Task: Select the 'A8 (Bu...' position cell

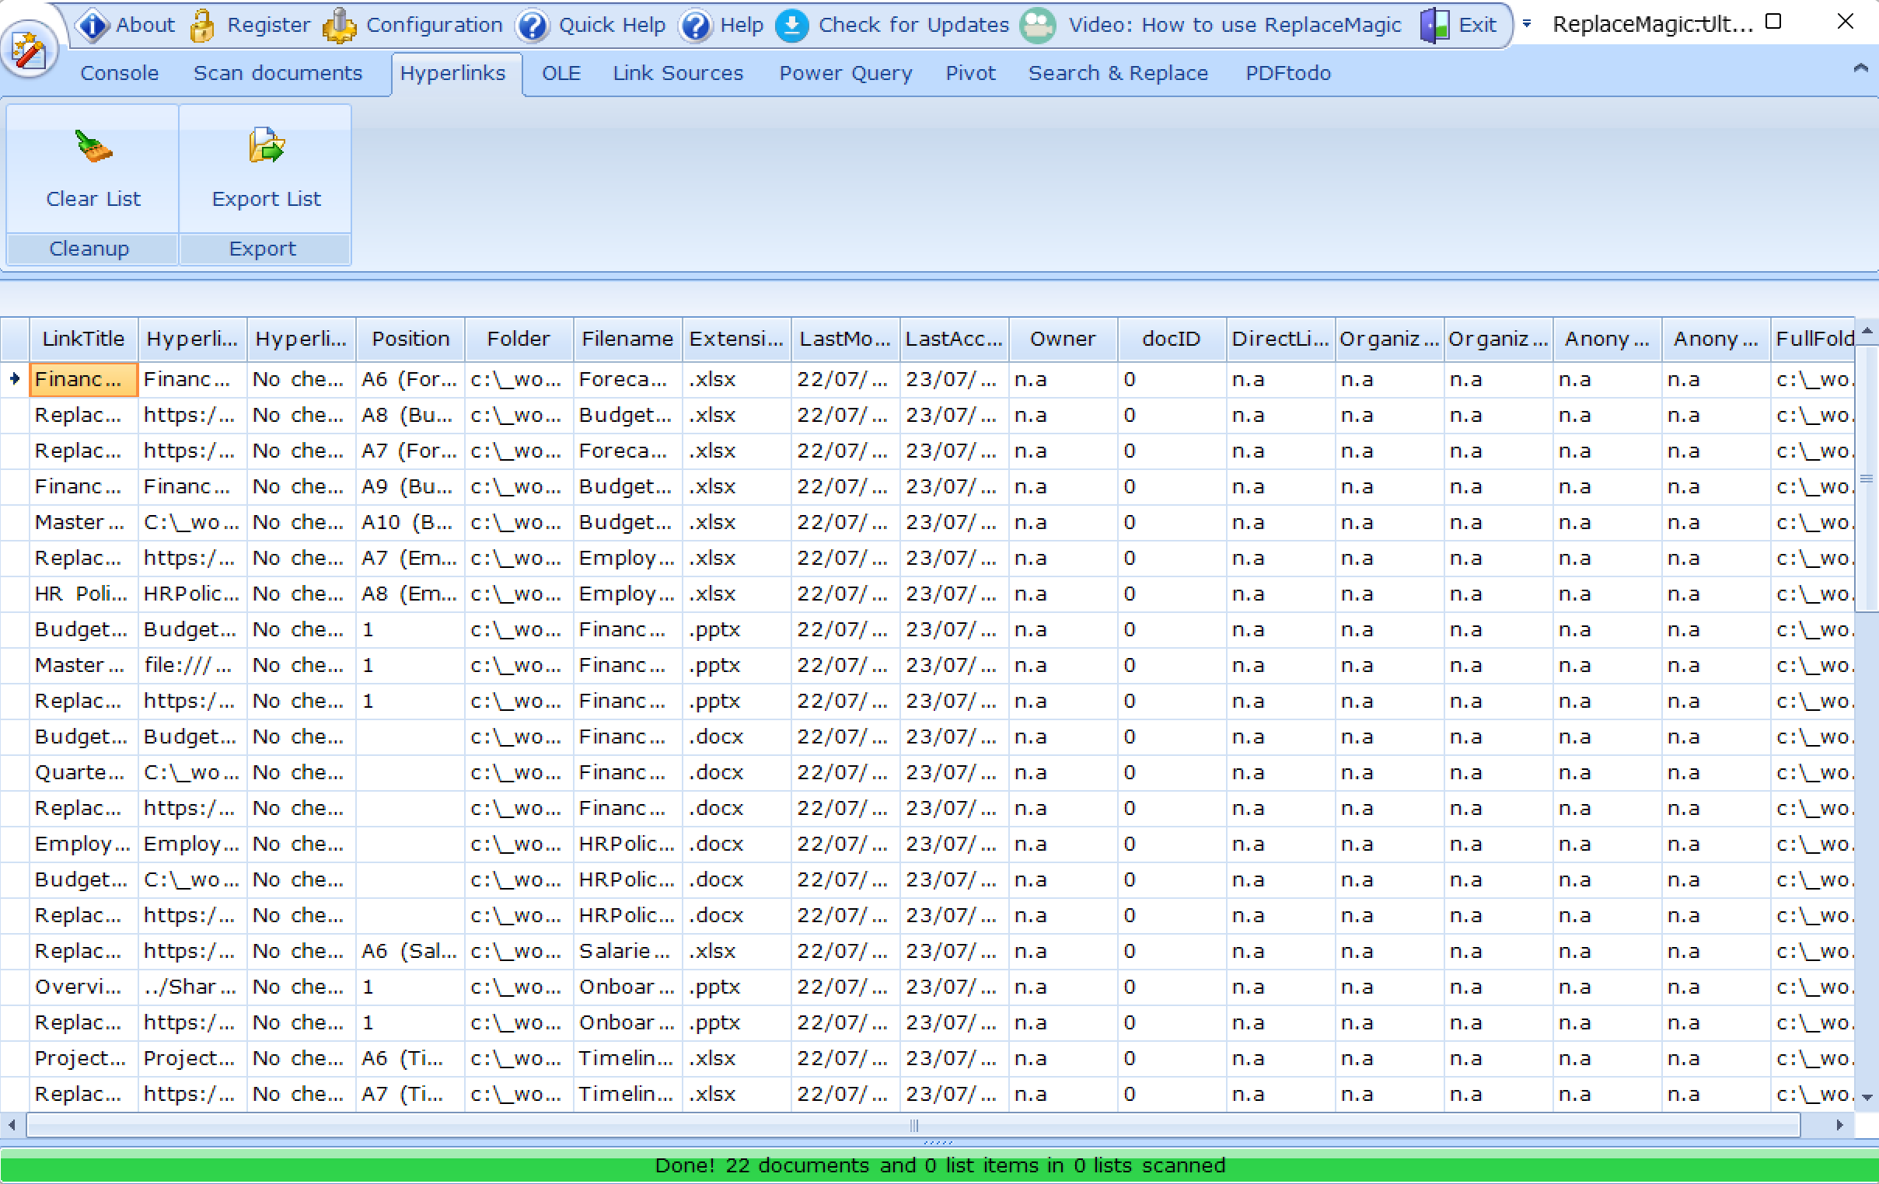Action: click(x=410, y=416)
